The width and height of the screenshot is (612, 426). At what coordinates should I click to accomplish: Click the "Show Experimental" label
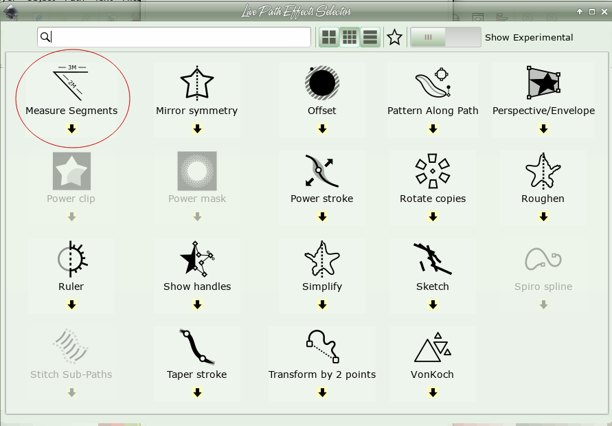pyautogui.click(x=529, y=38)
